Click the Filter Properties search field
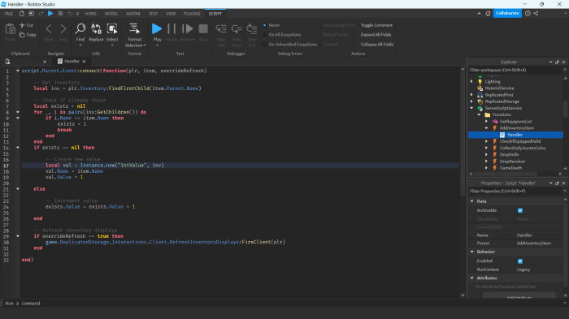 click(515, 191)
